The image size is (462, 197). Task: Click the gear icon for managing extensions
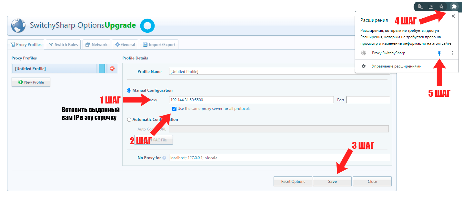(x=364, y=66)
